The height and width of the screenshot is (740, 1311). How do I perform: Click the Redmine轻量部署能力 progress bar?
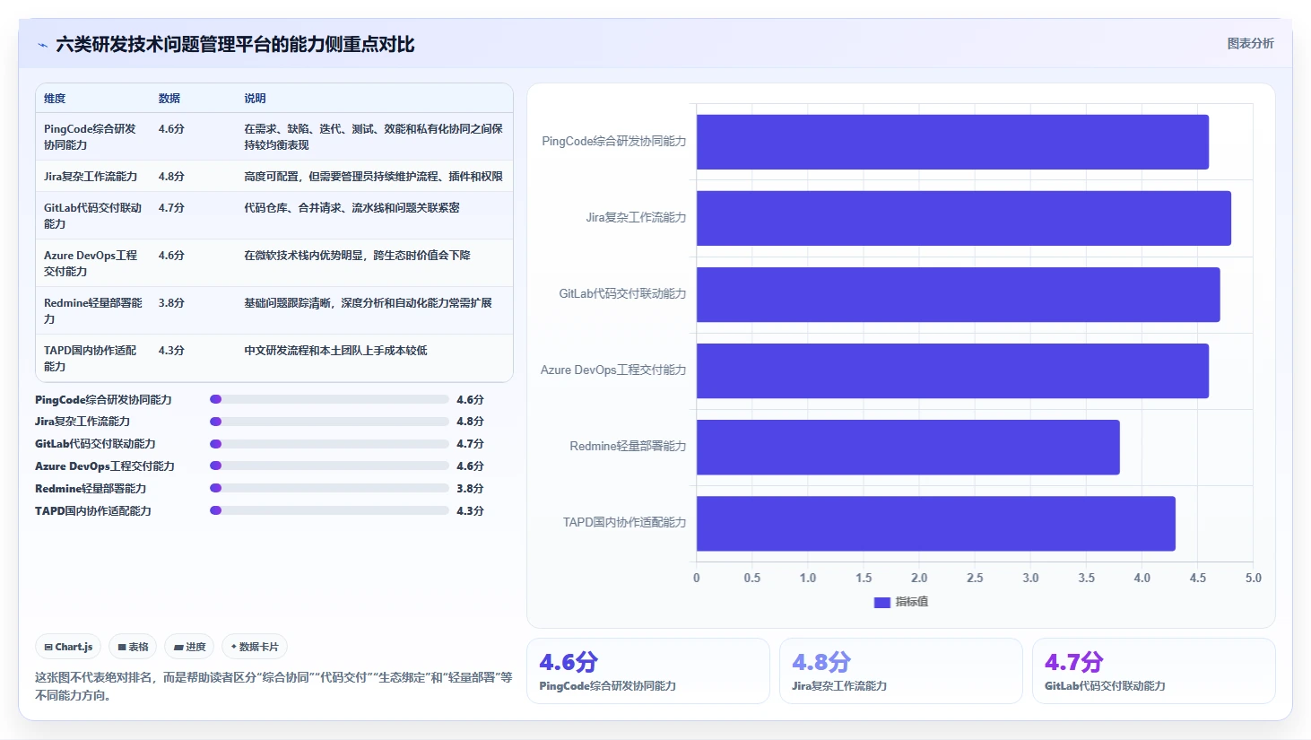coord(329,488)
